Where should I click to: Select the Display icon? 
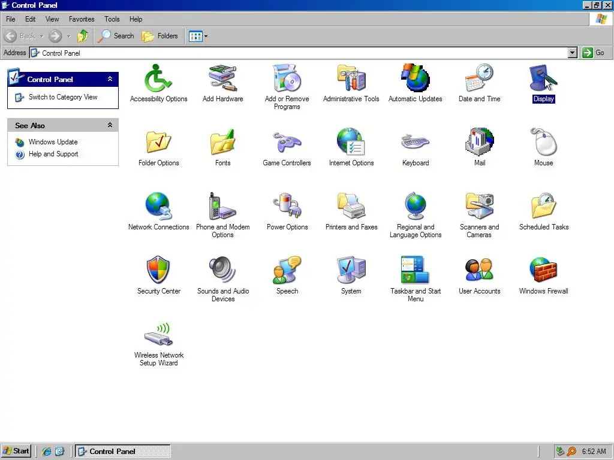click(543, 78)
